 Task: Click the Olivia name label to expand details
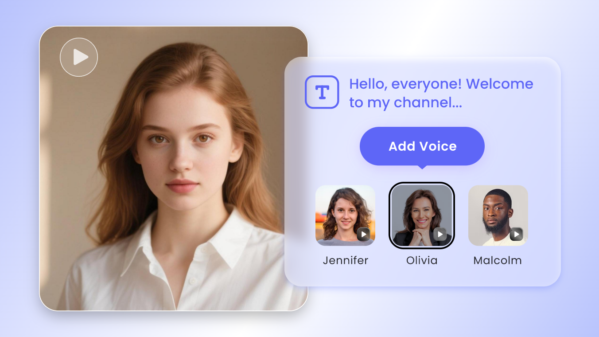pos(421,260)
